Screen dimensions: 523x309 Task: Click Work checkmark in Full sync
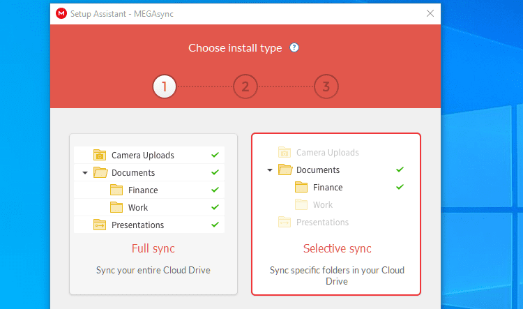[x=215, y=207]
